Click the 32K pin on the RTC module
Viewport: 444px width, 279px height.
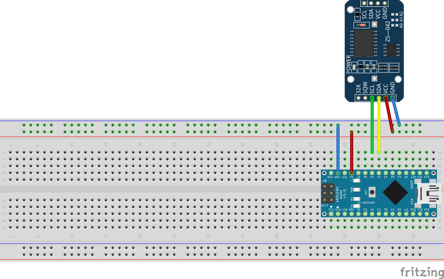358,98
